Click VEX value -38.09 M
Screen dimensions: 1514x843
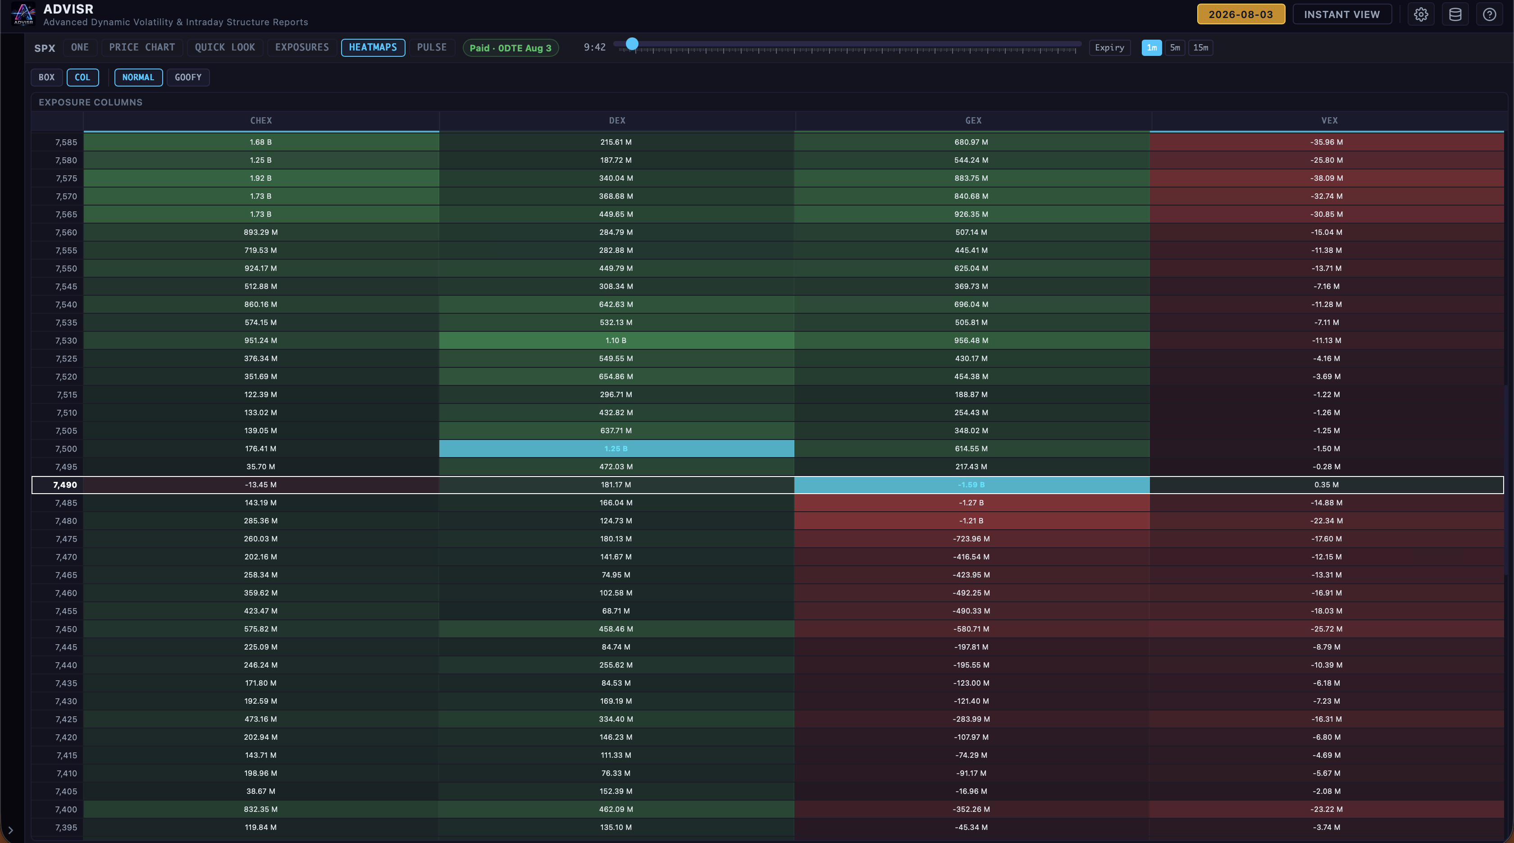1327,178
